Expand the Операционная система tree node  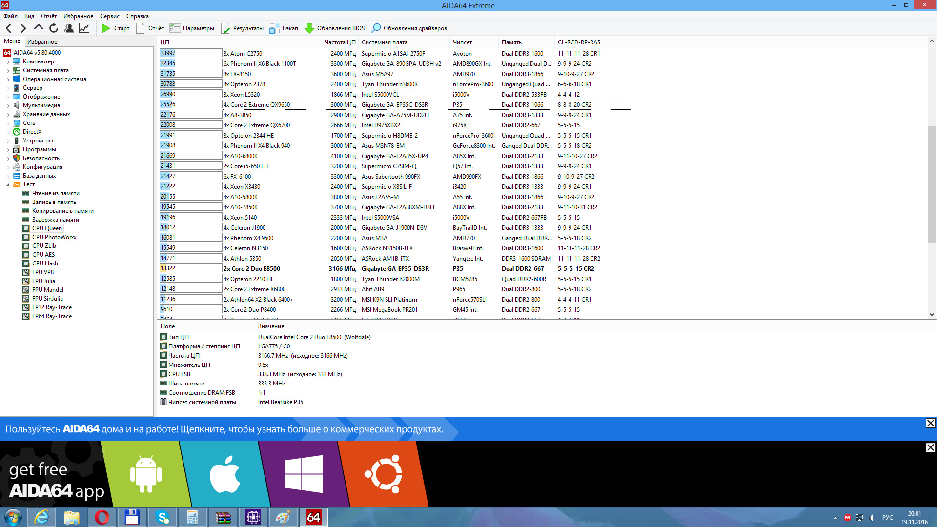click(8, 80)
